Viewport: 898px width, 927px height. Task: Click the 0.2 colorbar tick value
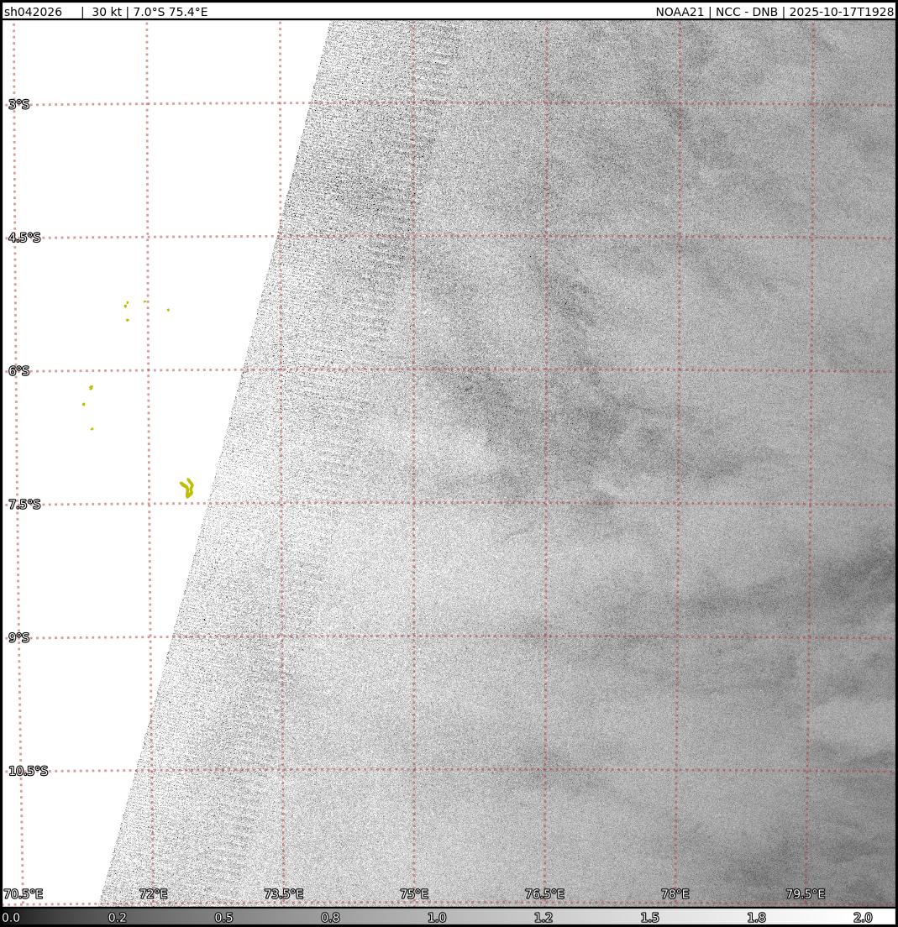tap(117, 918)
